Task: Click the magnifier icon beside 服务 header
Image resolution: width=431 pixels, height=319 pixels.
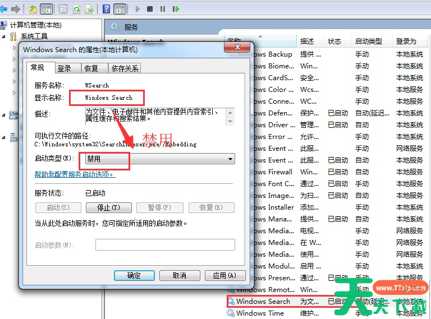Action: coord(115,27)
